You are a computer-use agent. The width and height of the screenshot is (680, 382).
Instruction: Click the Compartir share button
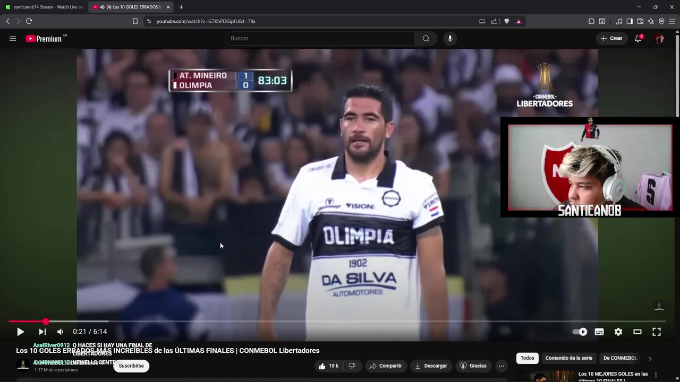pos(386,366)
